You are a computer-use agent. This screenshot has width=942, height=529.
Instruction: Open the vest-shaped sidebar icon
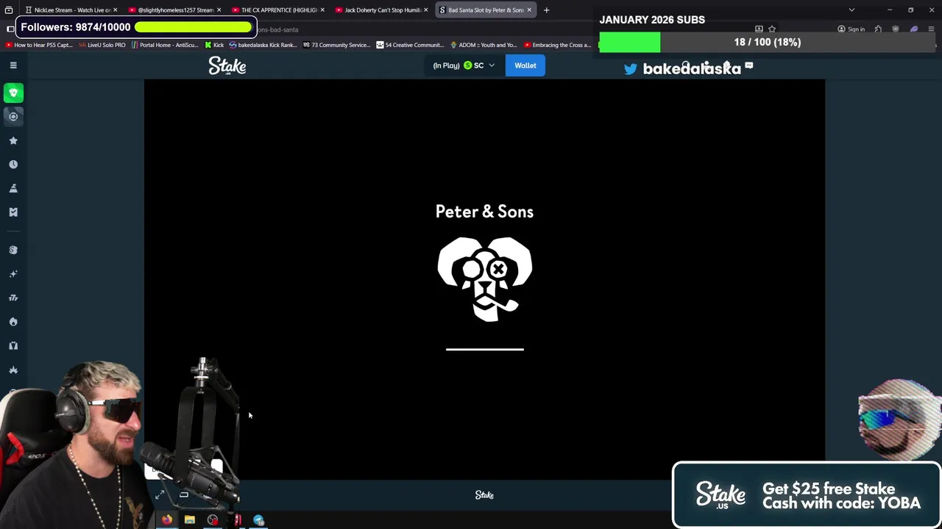13,345
